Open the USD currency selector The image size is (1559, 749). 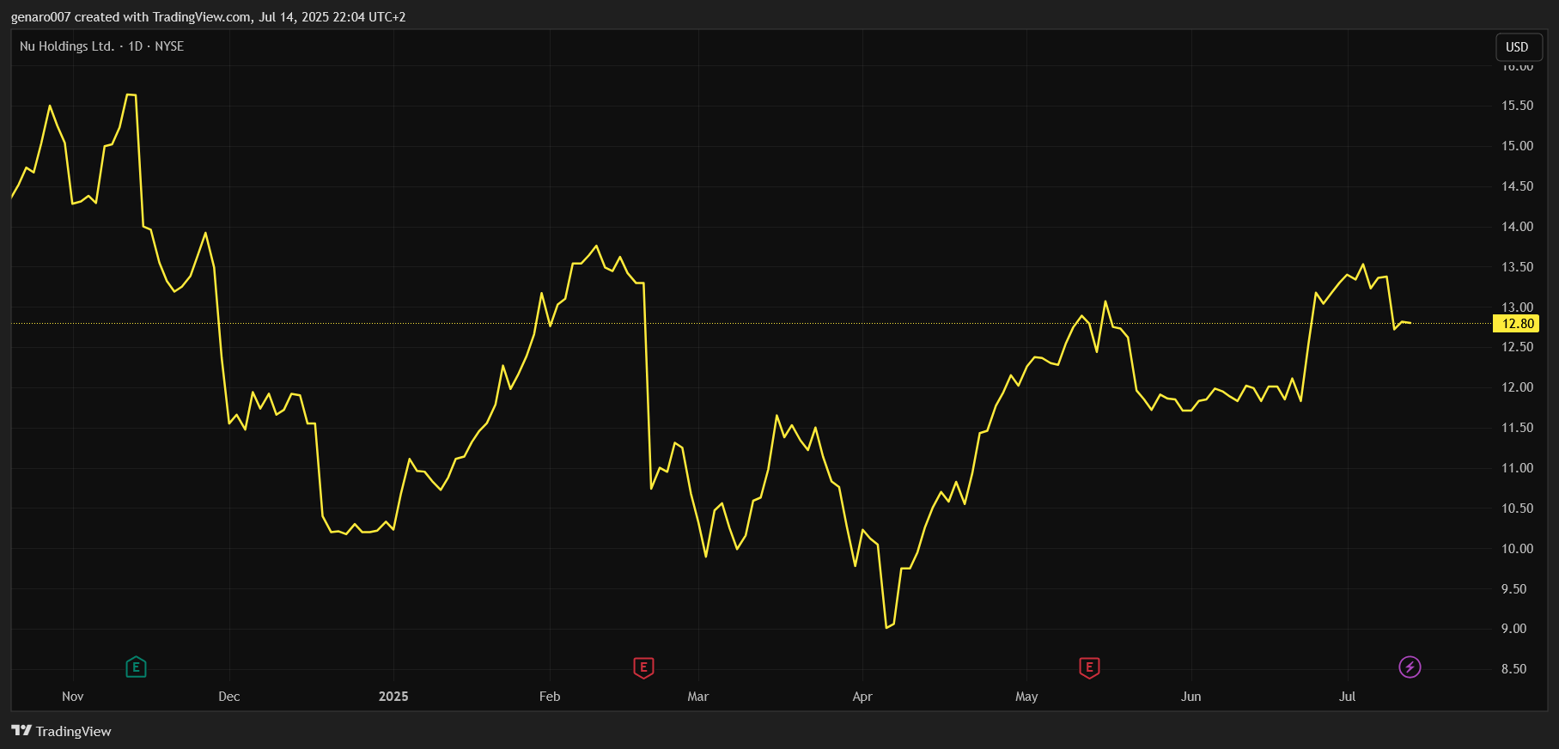point(1517,47)
